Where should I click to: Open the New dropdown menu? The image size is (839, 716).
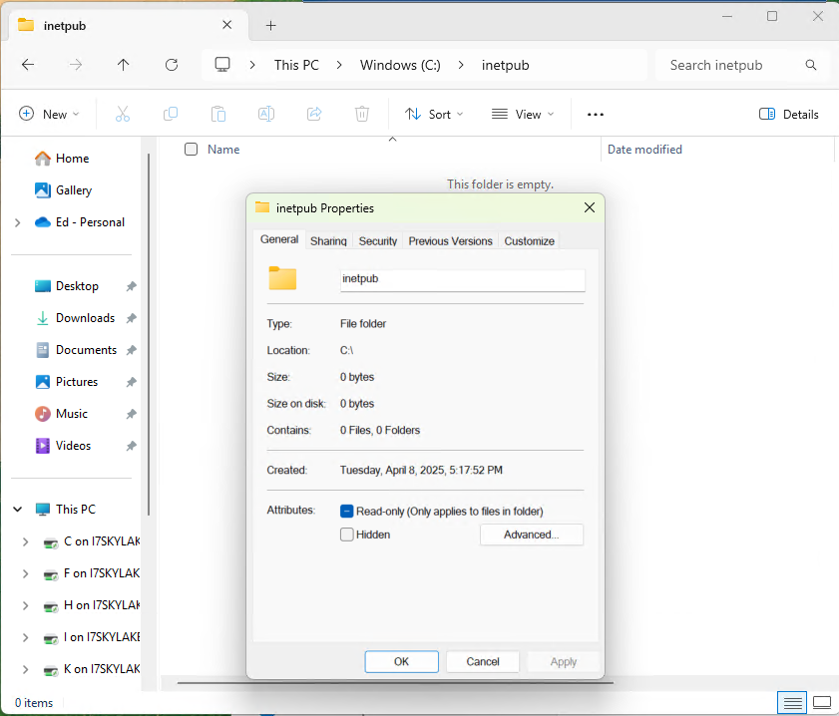click(x=49, y=114)
